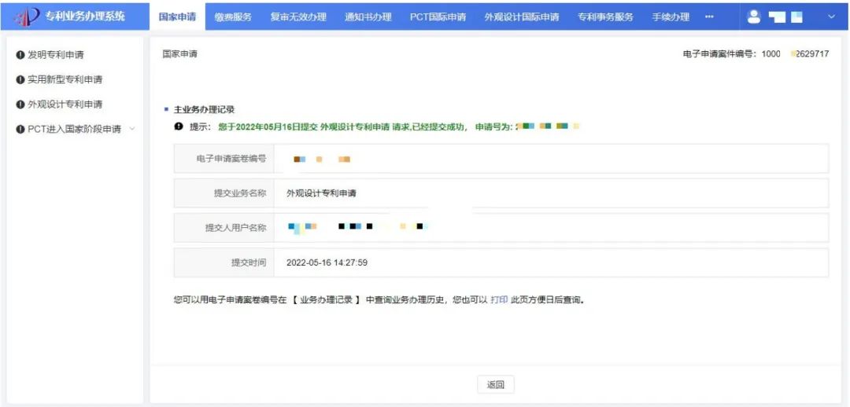This screenshot has height=407, width=850.
Task: Open 外观设计国际申请 navigation item
Action: pyautogui.click(x=522, y=17)
